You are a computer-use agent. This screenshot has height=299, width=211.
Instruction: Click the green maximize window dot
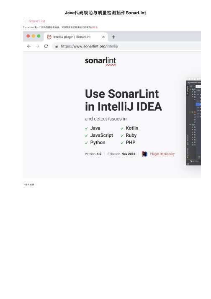pyautogui.click(x=39, y=36)
